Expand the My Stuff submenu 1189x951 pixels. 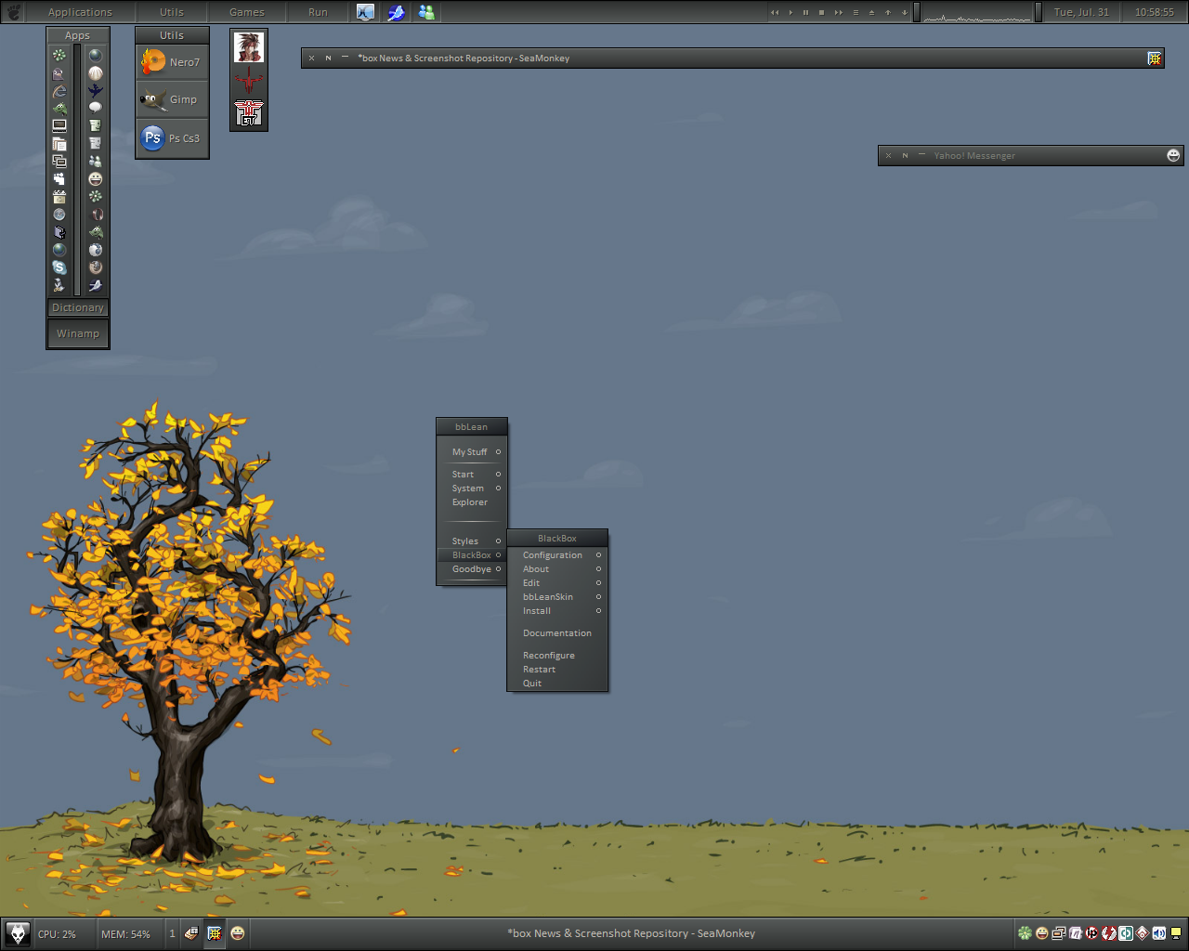471,452
